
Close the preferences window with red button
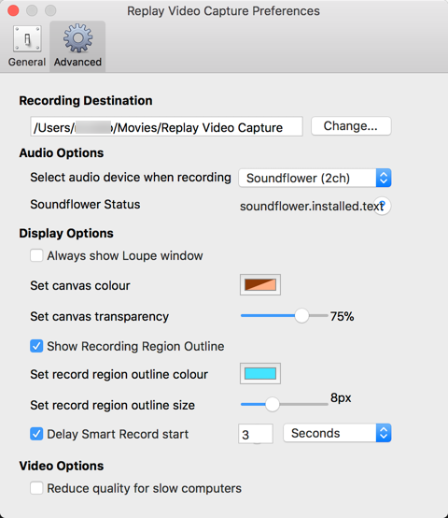[13, 10]
